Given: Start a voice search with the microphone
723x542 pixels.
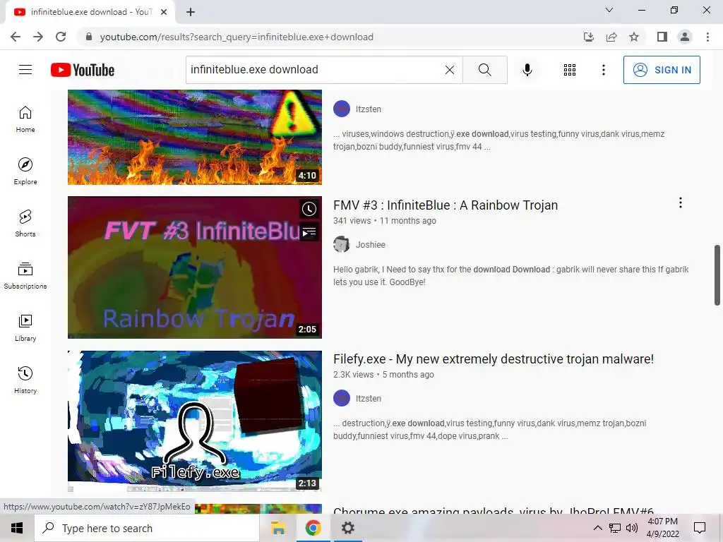Looking at the screenshot, I should coord(527,70).
